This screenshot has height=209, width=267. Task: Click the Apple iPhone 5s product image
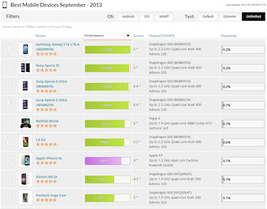point(26,160)
